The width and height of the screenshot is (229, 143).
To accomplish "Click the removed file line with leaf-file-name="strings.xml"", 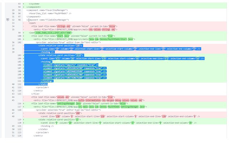I will coord(74,26).
